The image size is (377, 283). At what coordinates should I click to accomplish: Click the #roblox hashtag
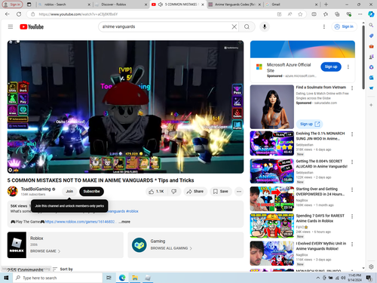point(132,211)
